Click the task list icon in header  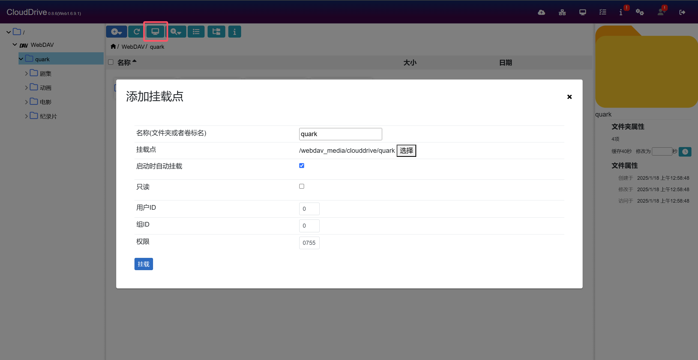click(603, 12)
